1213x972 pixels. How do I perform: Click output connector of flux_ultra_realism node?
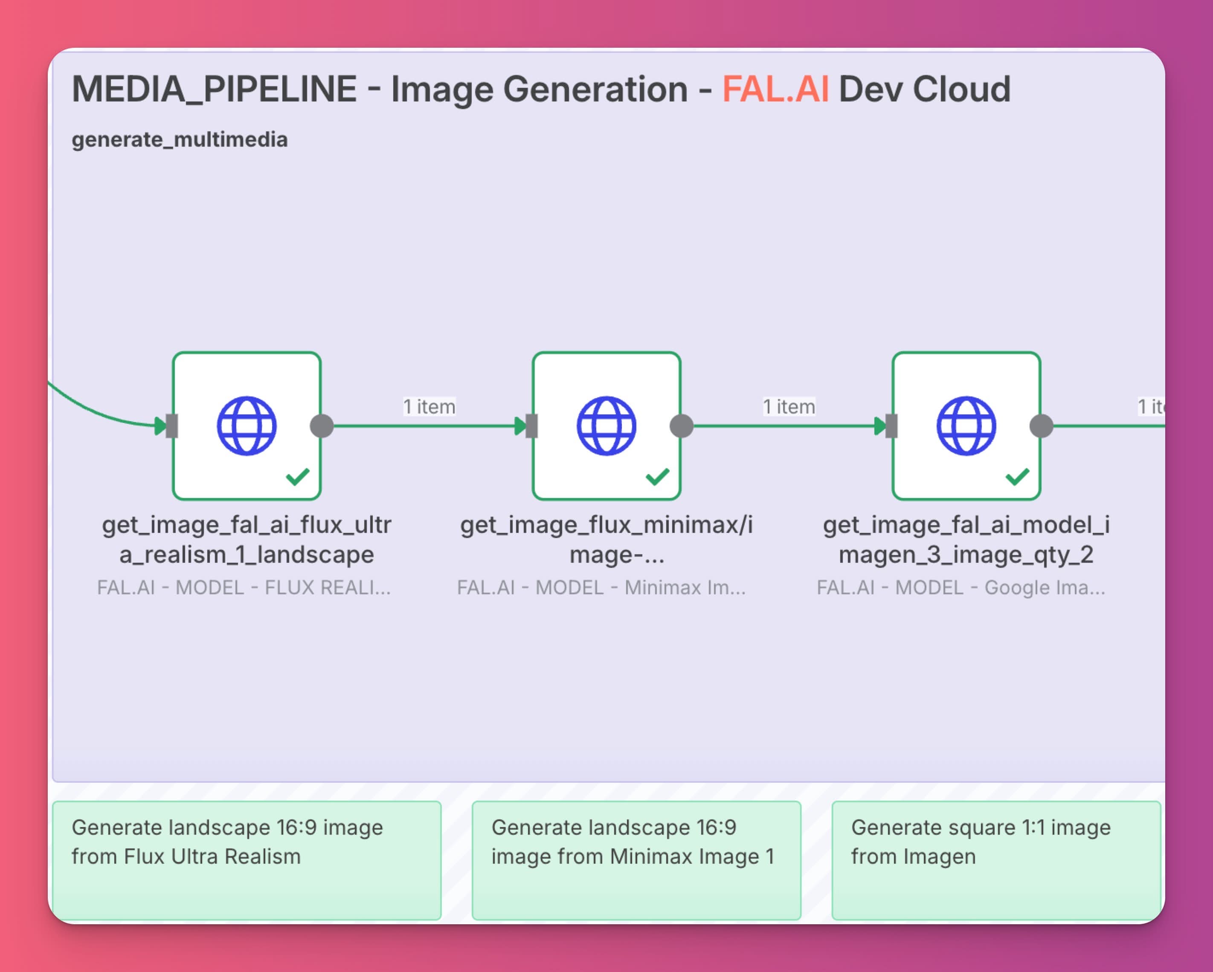pyautogui.click(x=322, y=426)
